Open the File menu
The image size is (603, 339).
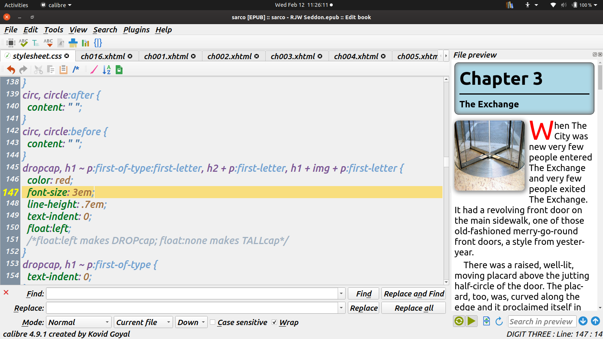11,30
